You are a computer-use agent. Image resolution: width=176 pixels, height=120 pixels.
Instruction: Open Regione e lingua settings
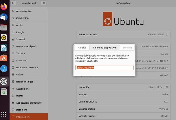(29, 82)
